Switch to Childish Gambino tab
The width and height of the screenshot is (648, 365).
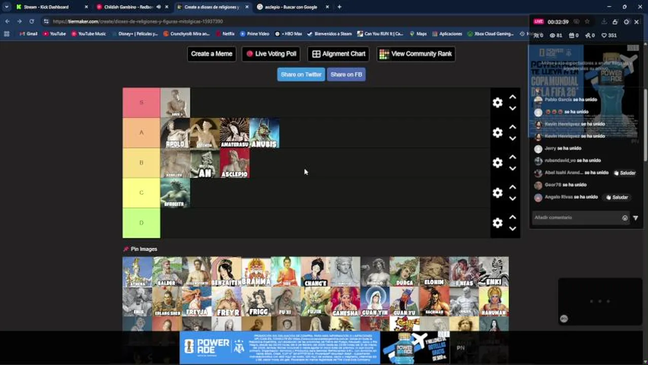click(x=128, y=7)
